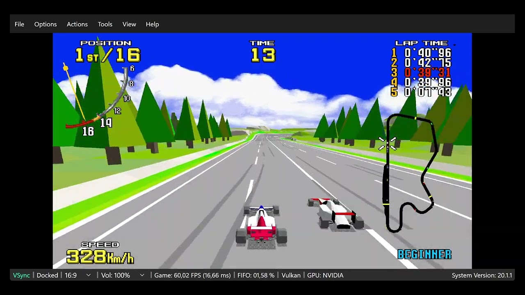The width and height of the screenshot is (525, 295).
Task: Click the track minimap outline
Action: pos(410,173)
